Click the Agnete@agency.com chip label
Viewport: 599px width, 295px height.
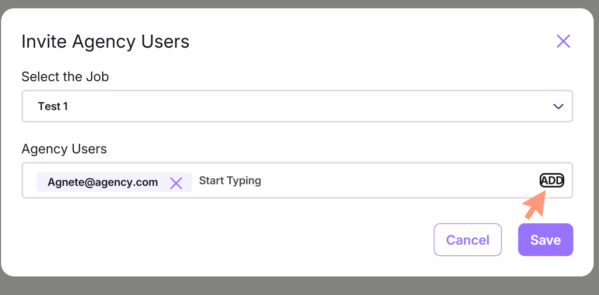pos(103,182)
